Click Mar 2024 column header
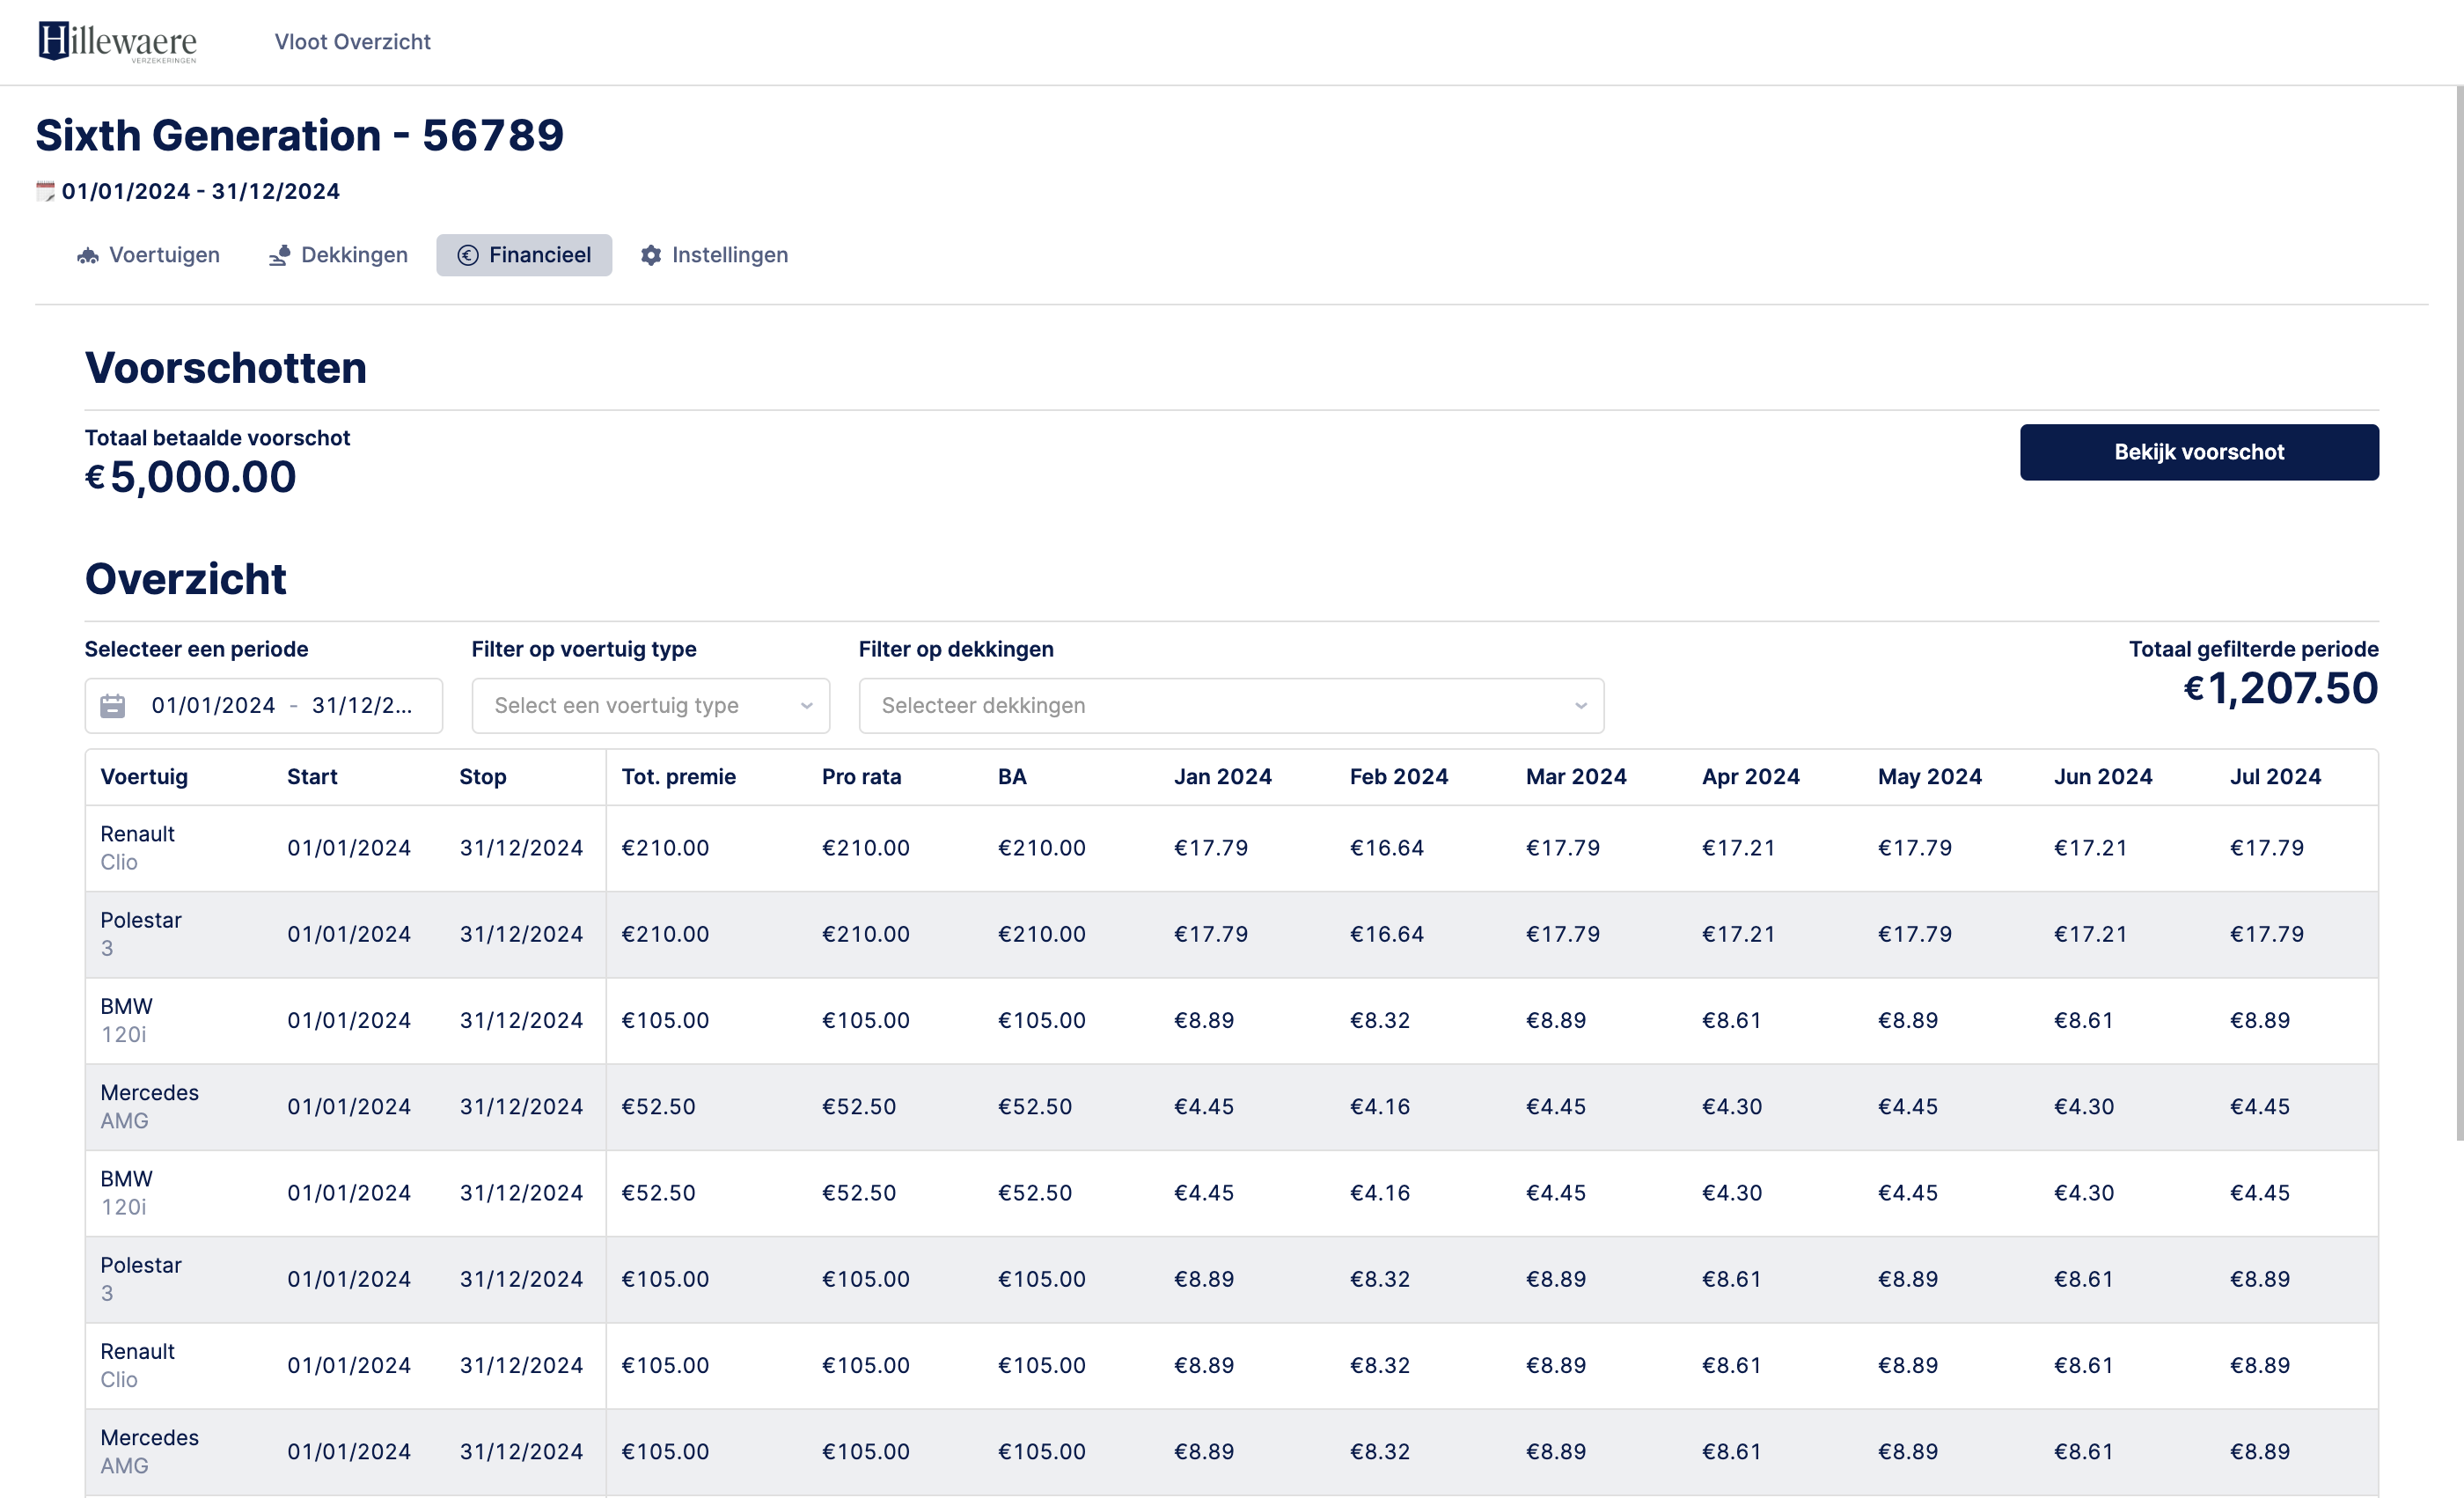2464x1498 pixels. pyautogui.click(x=1575, y=777)
